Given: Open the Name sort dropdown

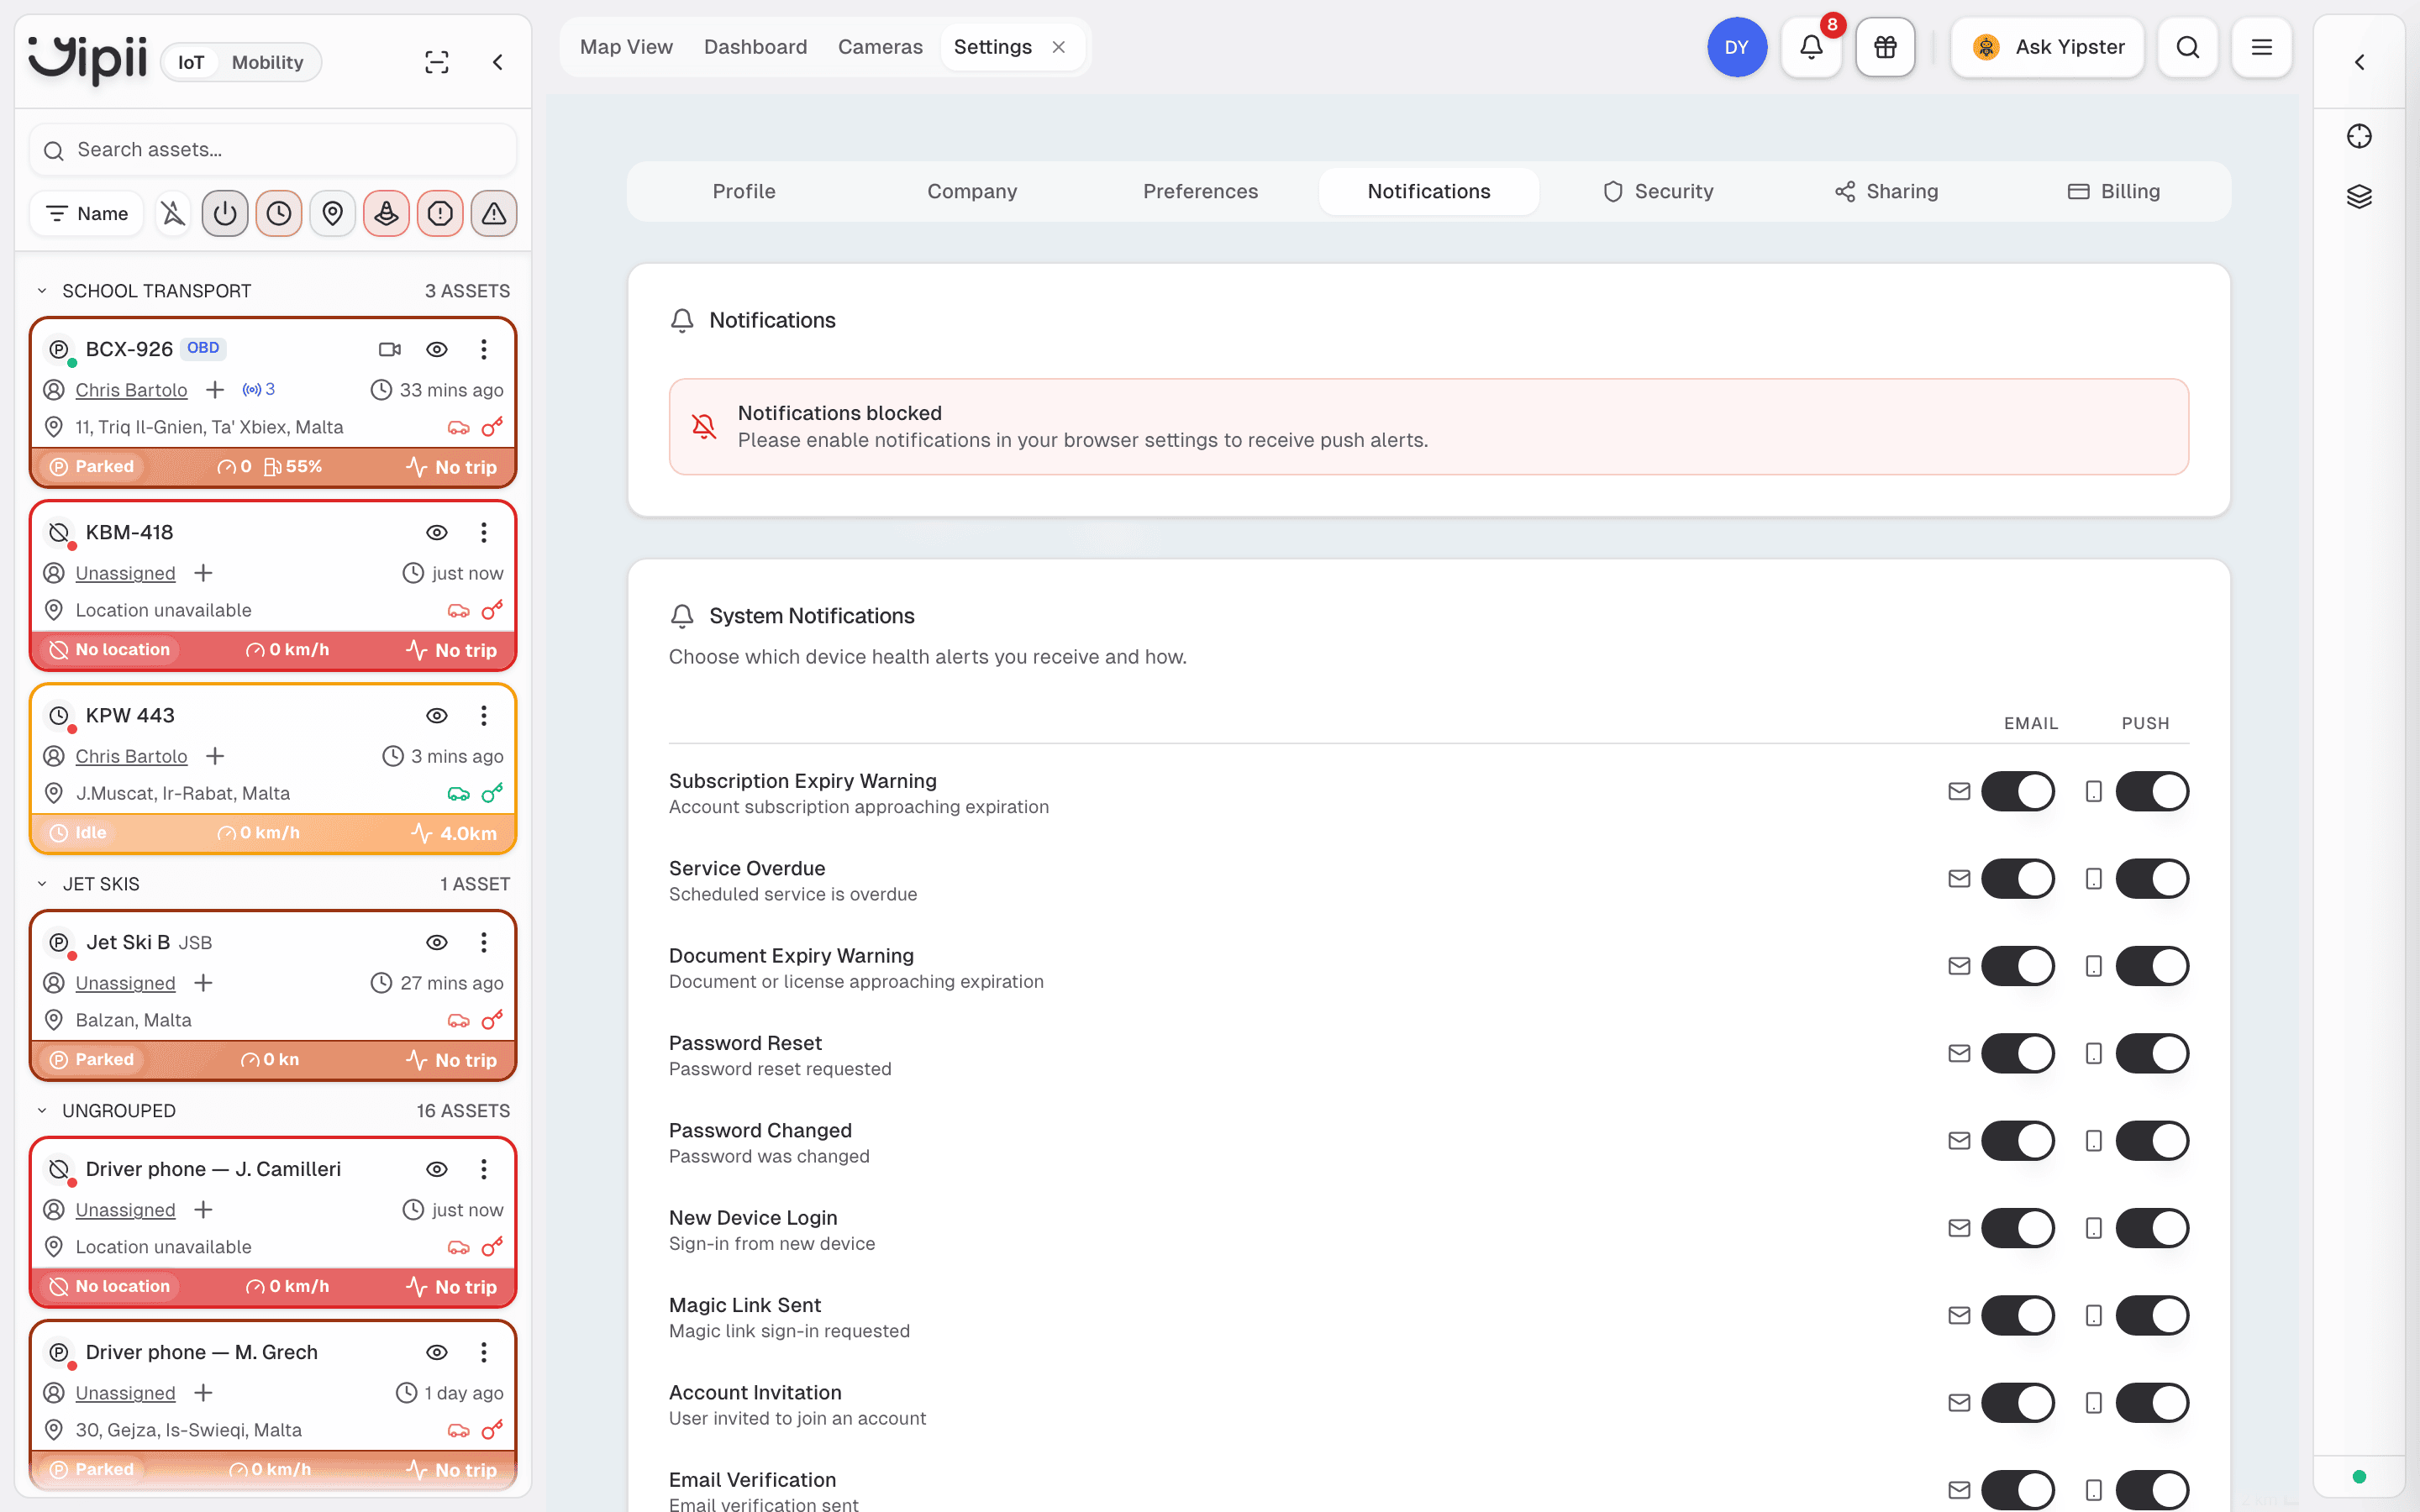Looking at the screenshot, I should click(x=87, y=213).
